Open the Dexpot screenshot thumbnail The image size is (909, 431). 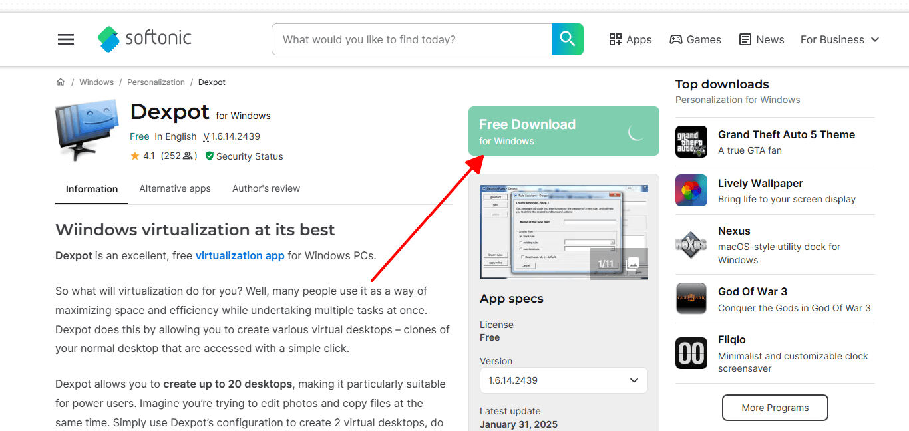[564, 232]
